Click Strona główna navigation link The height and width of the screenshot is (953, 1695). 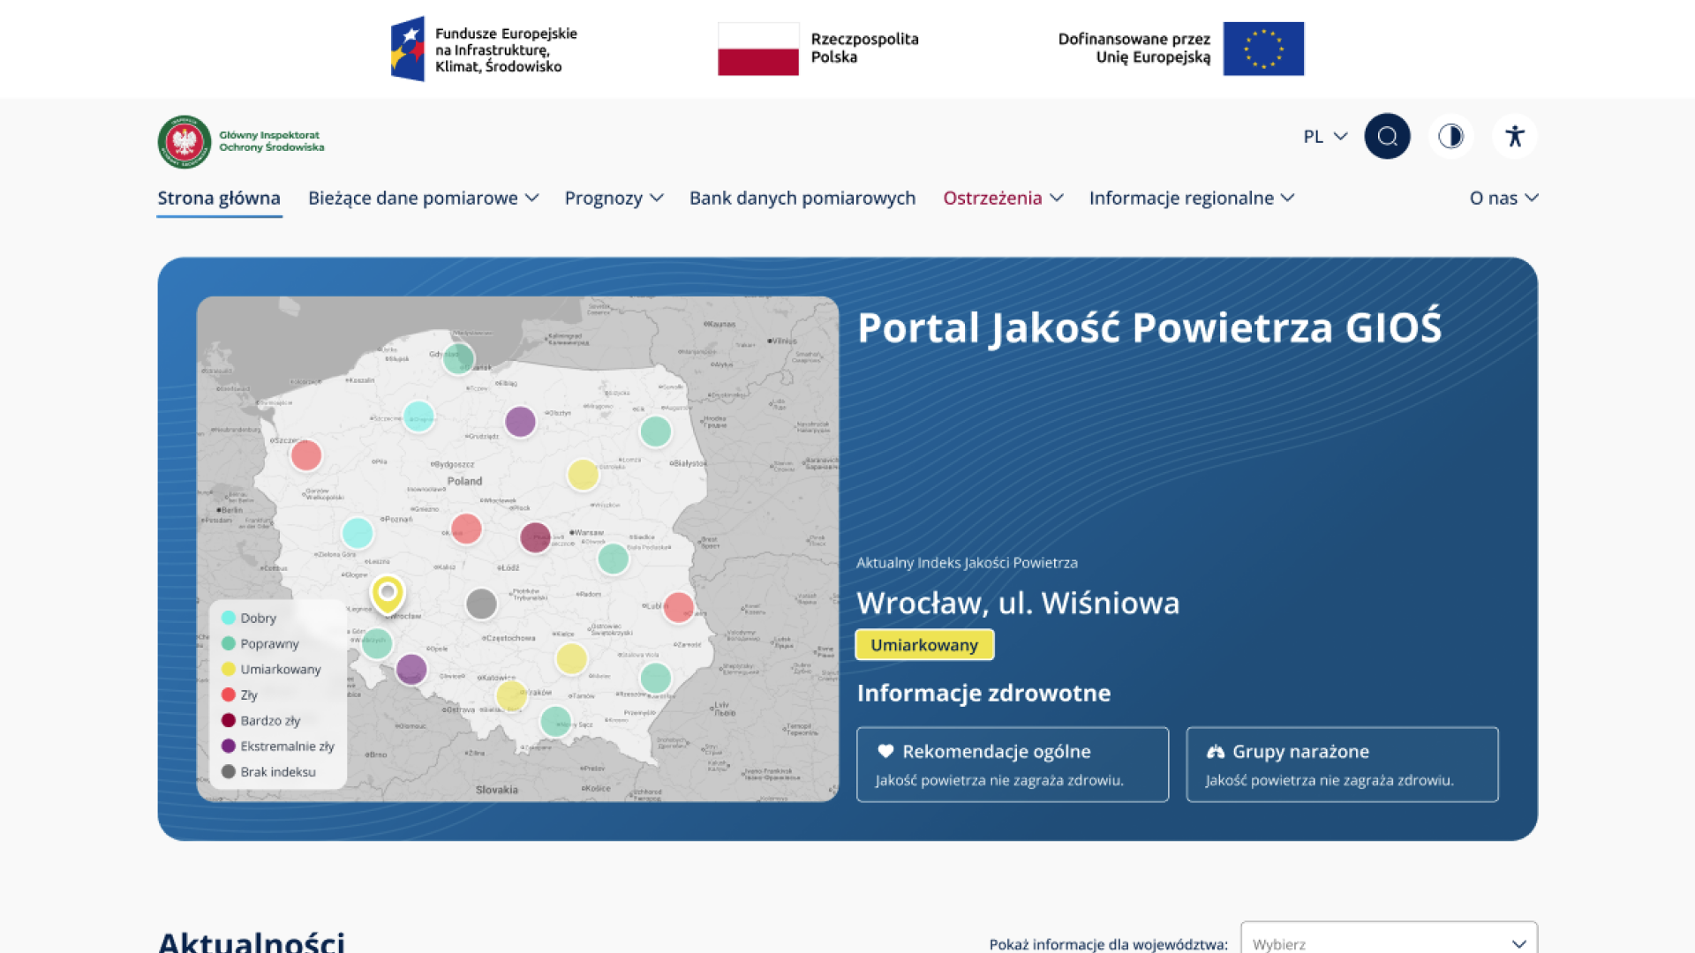tap(219, 199)
